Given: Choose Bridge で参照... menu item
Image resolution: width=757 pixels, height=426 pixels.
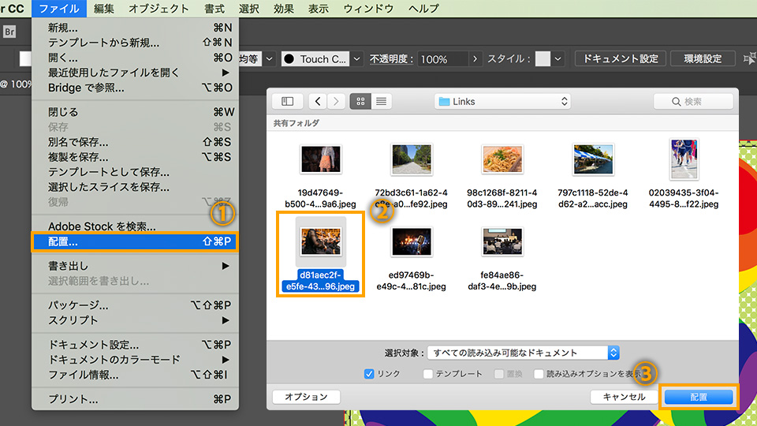Looking at the screenshot, I should tap(135, 88).
